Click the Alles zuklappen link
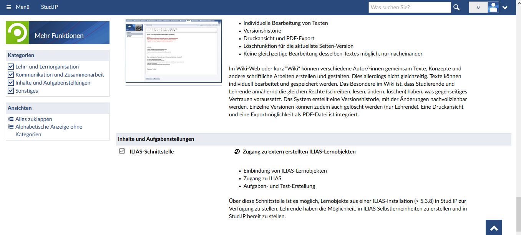 coord(34,119)
